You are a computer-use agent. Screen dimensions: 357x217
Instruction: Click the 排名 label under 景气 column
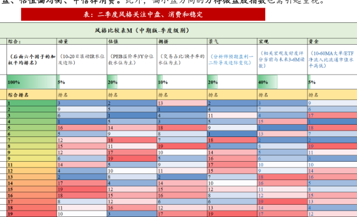232,95
